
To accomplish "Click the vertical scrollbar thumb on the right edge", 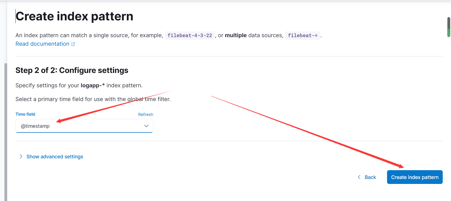I will [449, 27].
